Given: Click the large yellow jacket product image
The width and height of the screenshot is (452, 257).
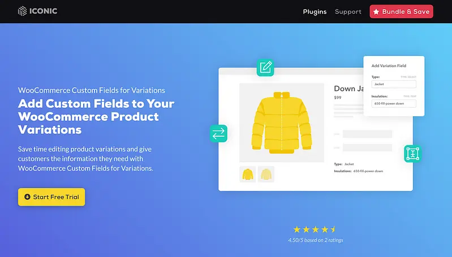Looking at the screenshot, I should click(282, 123).
